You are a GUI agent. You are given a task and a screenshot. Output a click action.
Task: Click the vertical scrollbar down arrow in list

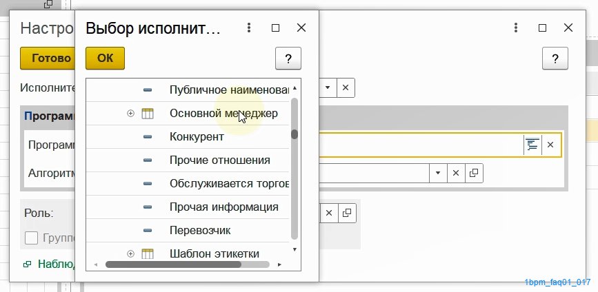click(x=295, y=249)
